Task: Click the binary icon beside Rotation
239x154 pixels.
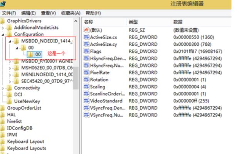Action: (x=86, y=80)
